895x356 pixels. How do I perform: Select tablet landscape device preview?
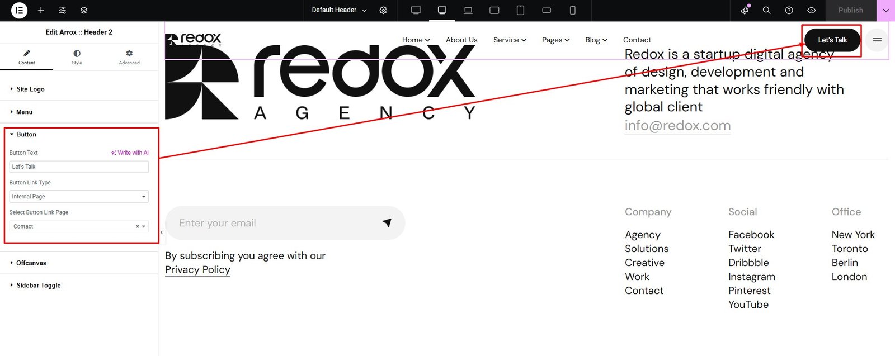[494, 10]
